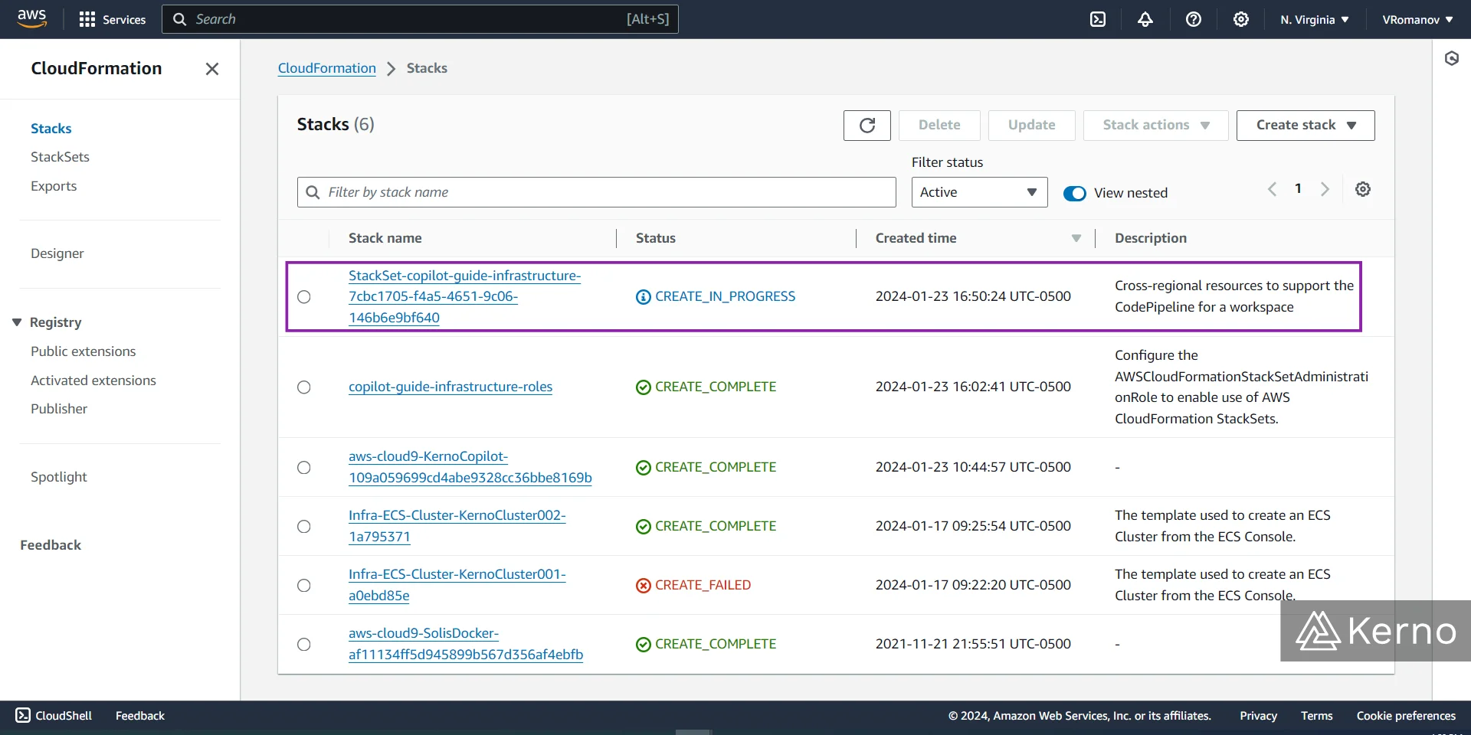
Task: Open the Filter status Active dropdown
Action: pos(979,192)
